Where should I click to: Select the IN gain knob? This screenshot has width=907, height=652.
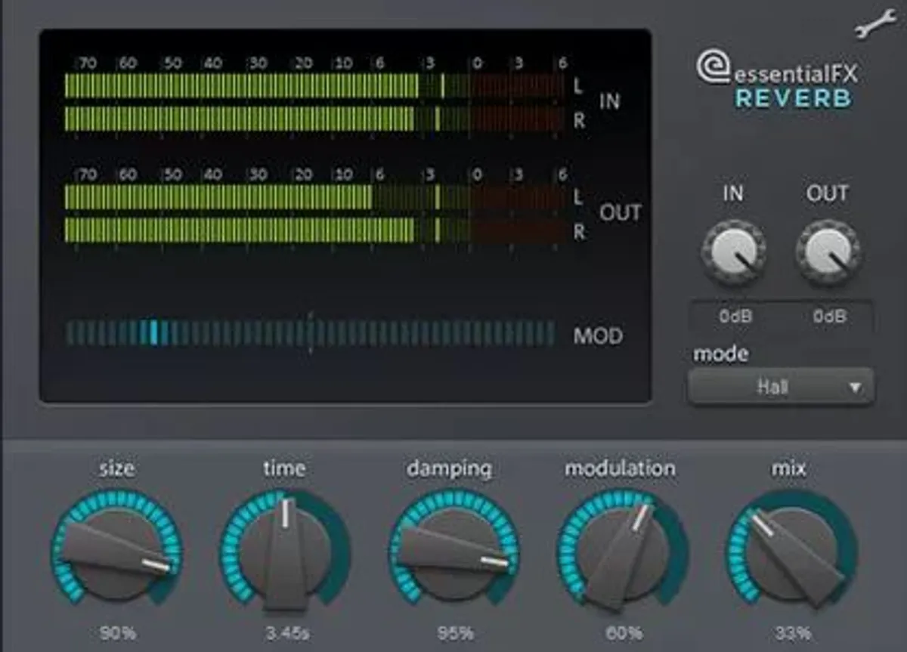coord(733,252)
